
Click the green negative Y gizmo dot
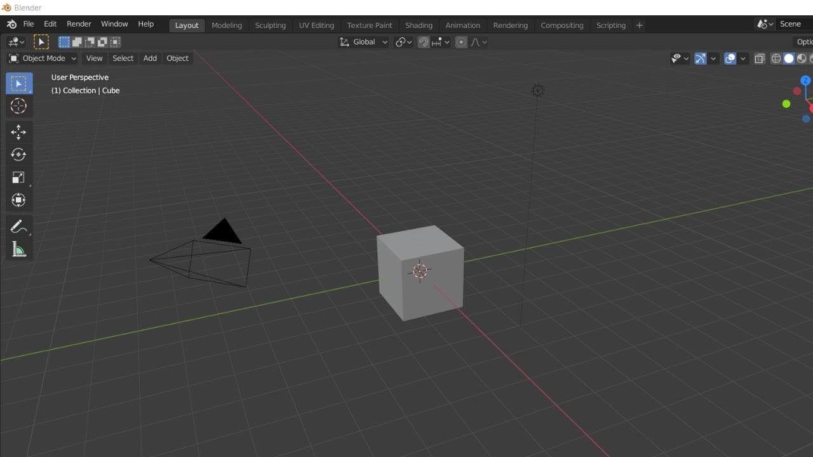click(x=786, y=104)
